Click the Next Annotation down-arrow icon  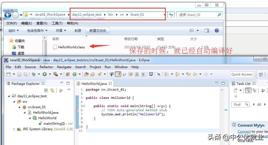click(x=166, y=74)
